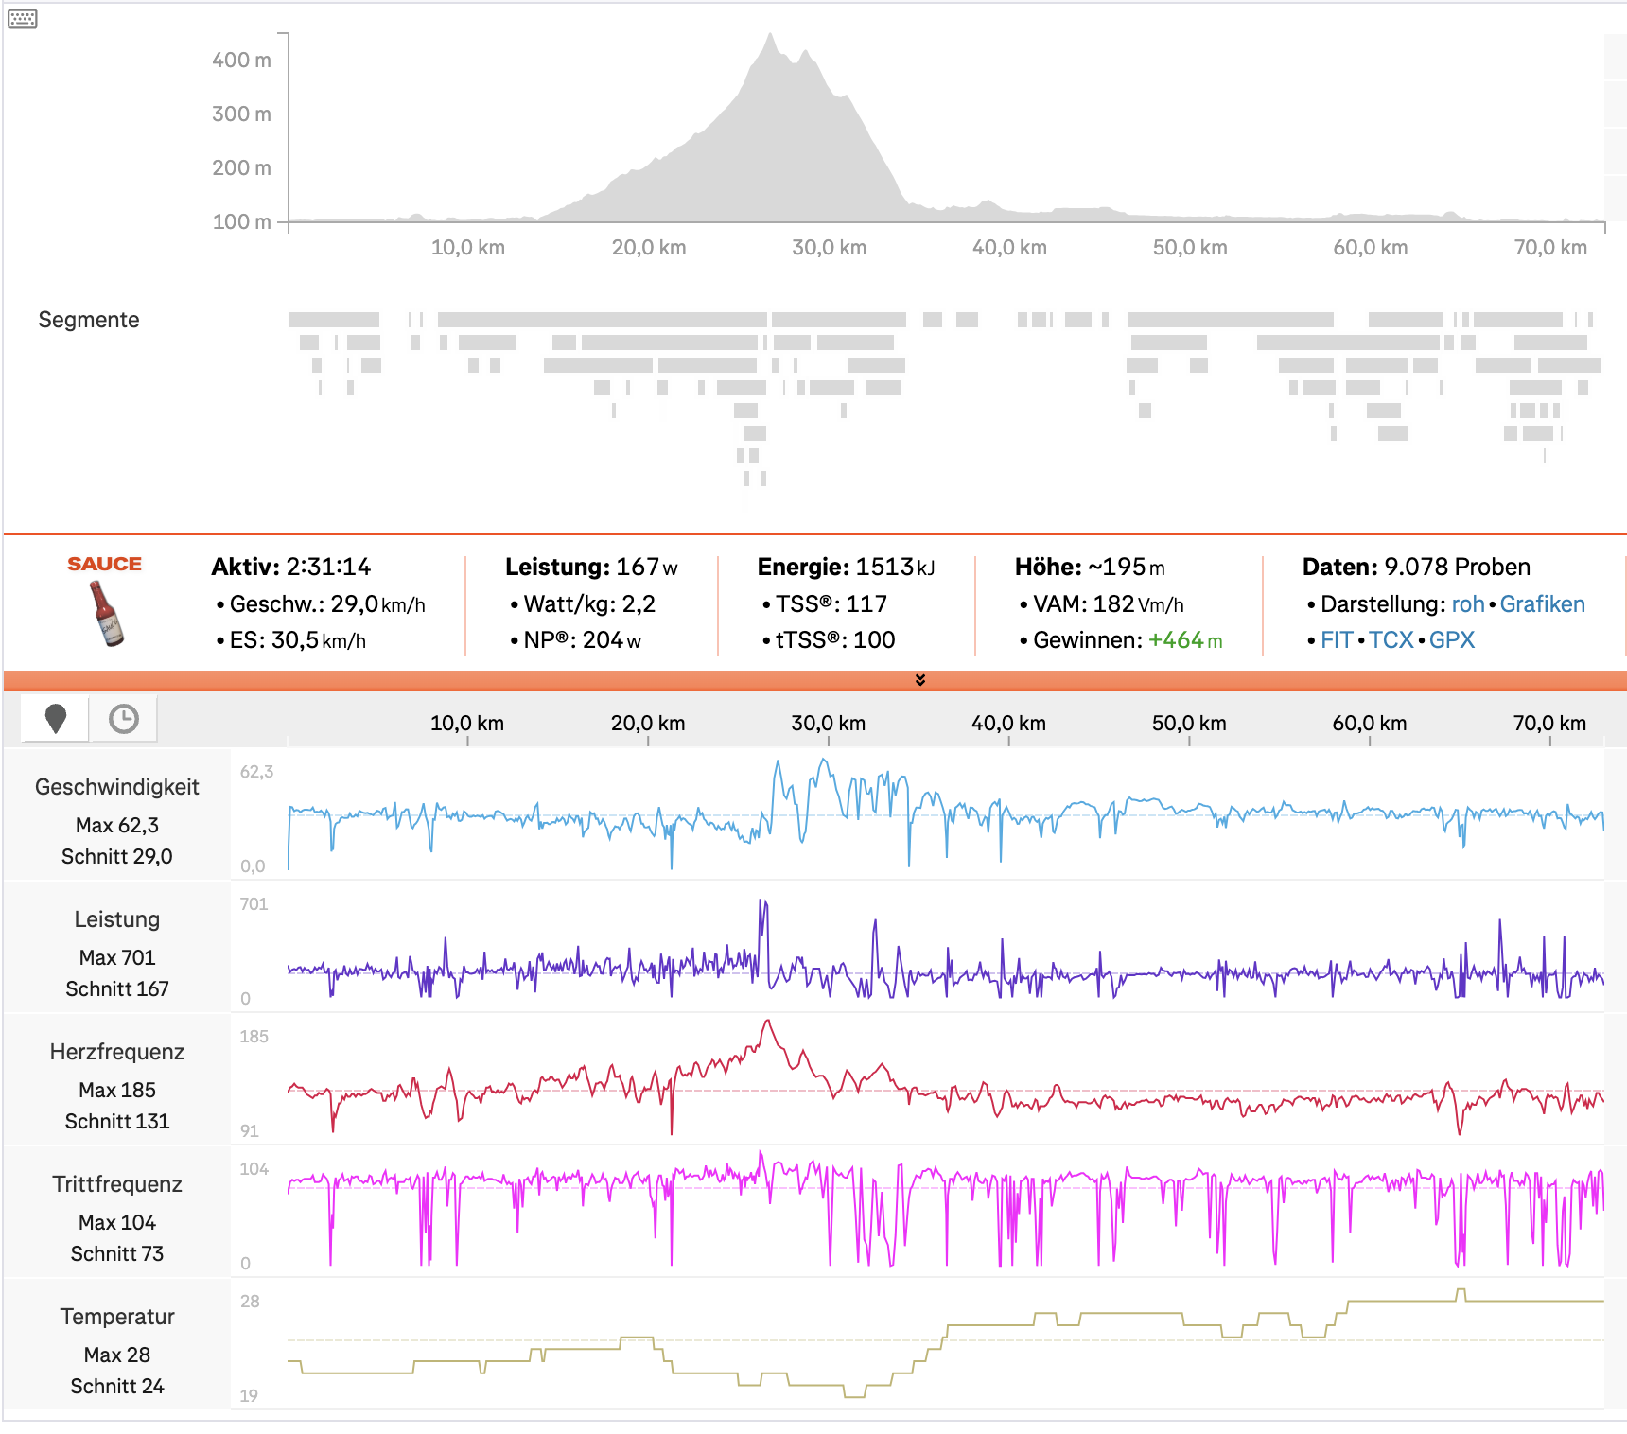The image size is (1627, 1434).
Task: Switch x-axis to distance with pin icon
Action: point(56,719)
